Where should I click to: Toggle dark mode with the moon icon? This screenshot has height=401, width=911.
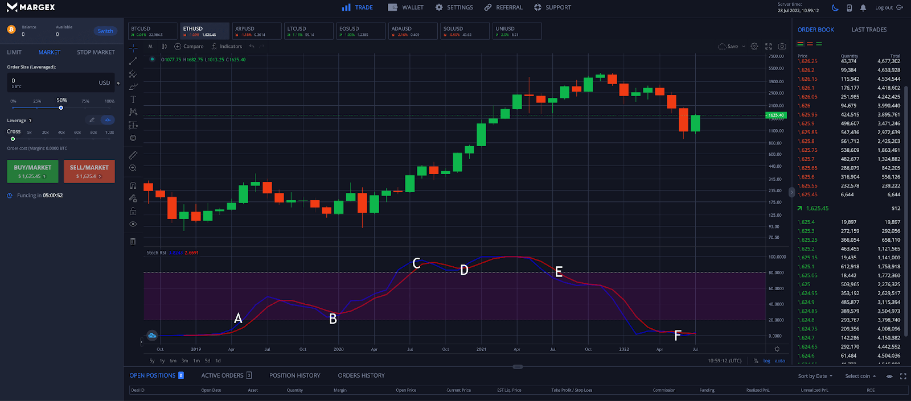(x=835, y=8)
